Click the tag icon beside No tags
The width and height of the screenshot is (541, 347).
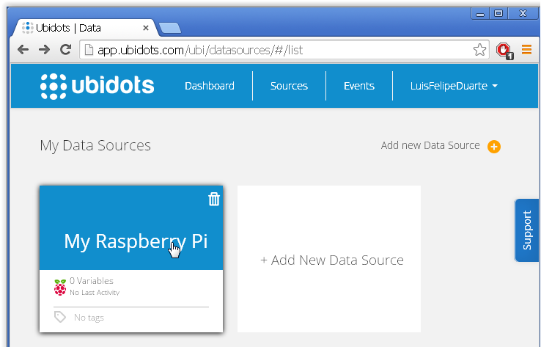click(x=60, y=317)
